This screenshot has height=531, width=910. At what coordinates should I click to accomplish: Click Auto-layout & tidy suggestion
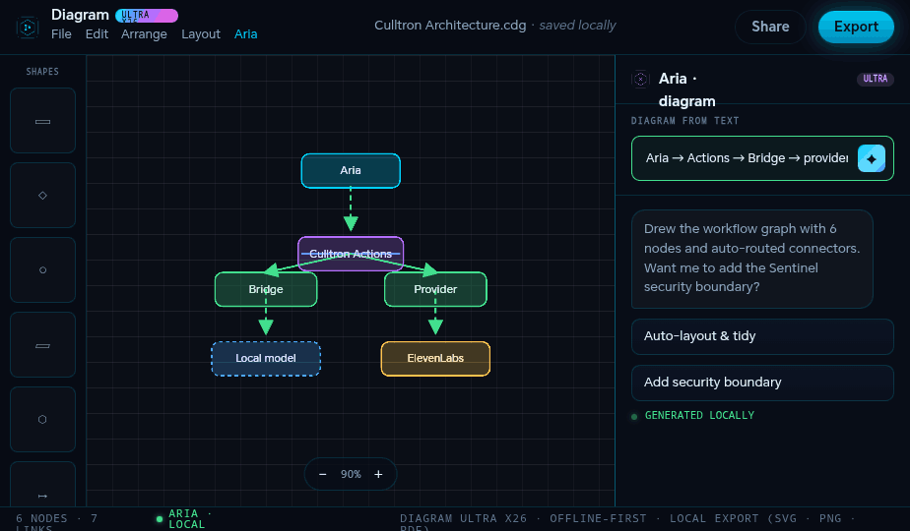[762, 336]
